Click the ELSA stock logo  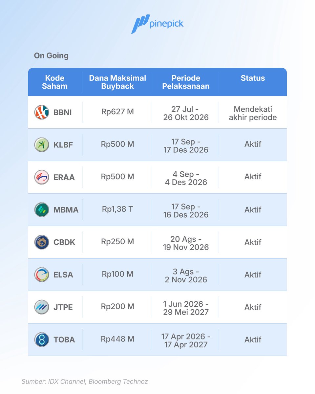[42, 275]
